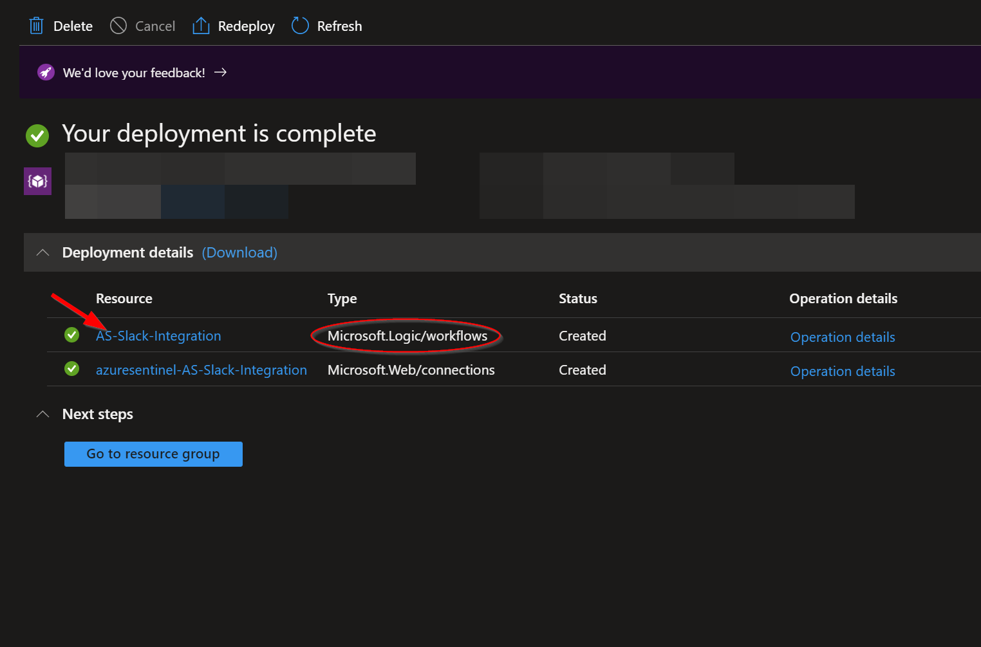Click the Go to resource group button

click(x=153, y=454)
